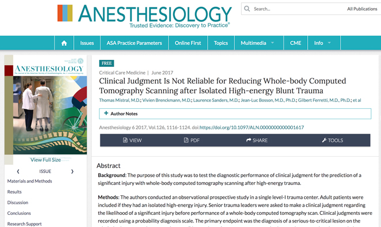Image resolution: width=381 pixels, height=227 pixels.
Task: Click the VIEW document icon button
Action: click(132, 140)
